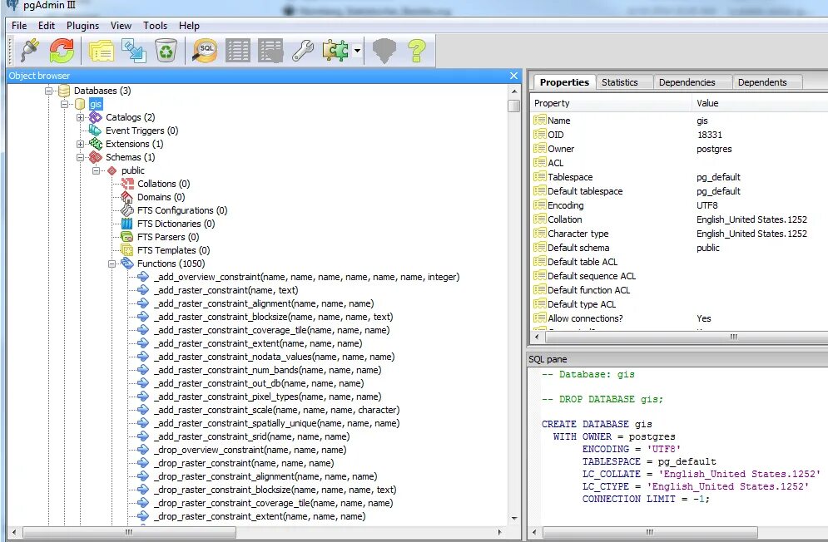Click the FTS Configurations node icon

click(x=127, y=210)
